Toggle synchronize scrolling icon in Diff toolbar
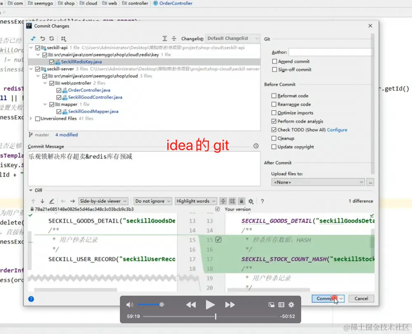This screenshot has width=412, height=334. [x=232, y=201]
